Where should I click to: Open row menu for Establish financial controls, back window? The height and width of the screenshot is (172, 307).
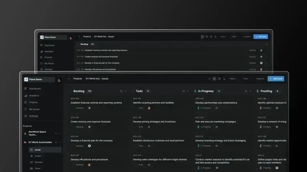pos(267,50)
